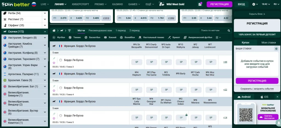Pin the Гонка 5 event
Viewport: 281px width, 128px height.
[54, 114]
